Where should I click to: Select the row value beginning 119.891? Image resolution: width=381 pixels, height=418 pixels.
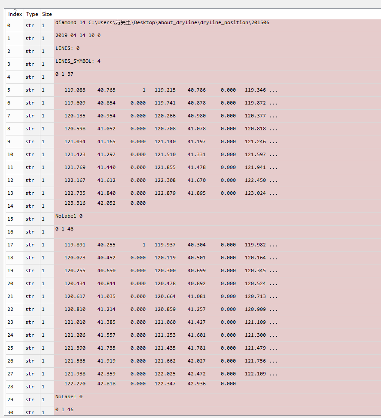217,245
